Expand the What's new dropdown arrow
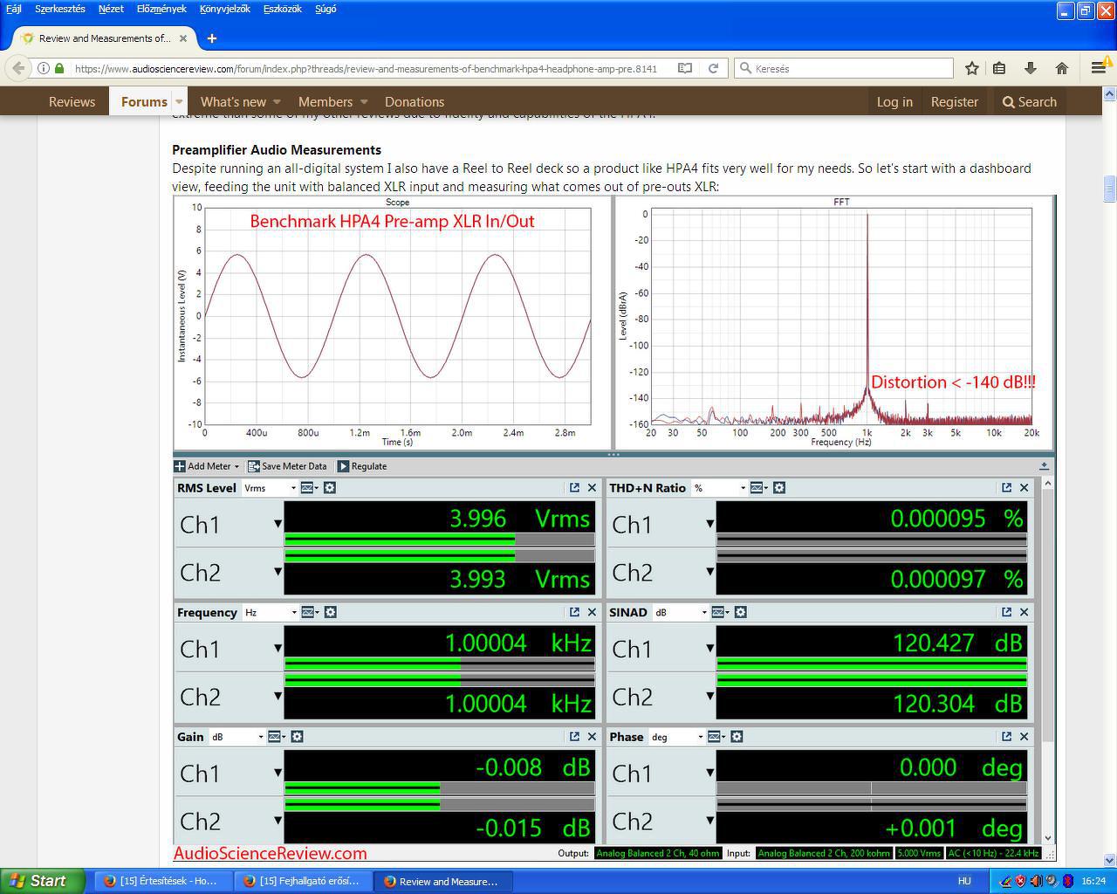Screen dimensions: 1117x894 coord(277,102)
